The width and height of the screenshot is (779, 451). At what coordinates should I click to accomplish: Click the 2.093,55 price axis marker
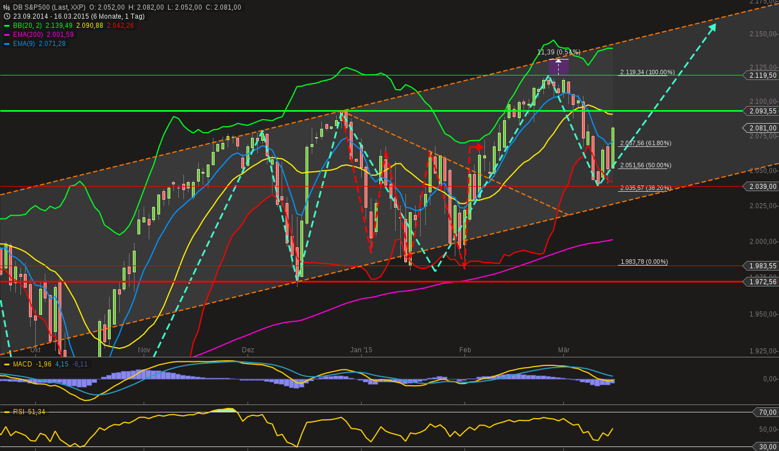pyautogui.click(x=762, y=111)
